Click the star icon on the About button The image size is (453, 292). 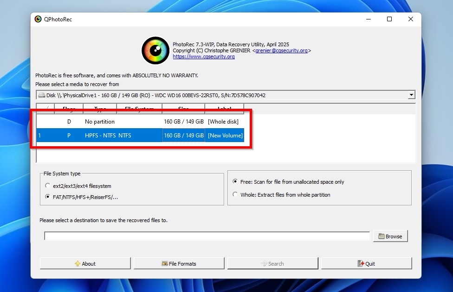click(77, 263)
